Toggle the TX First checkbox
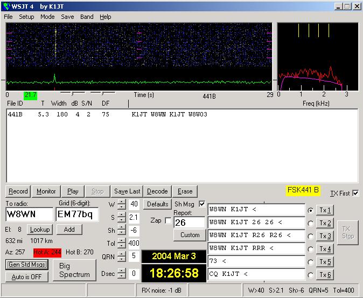This screenshot has width=363, height=298. [x=355, y=193]
